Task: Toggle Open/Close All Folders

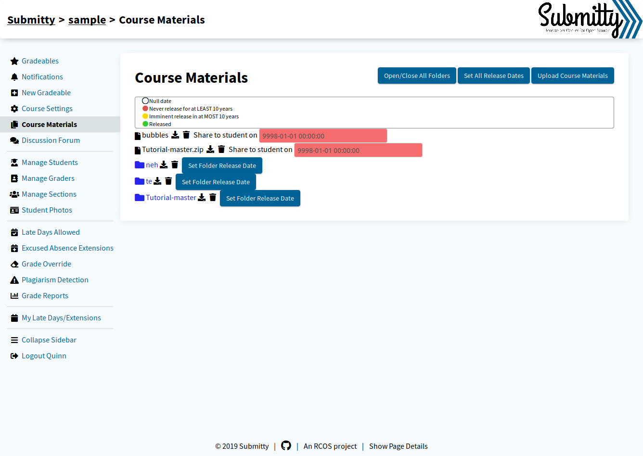Action: point(417,76)
